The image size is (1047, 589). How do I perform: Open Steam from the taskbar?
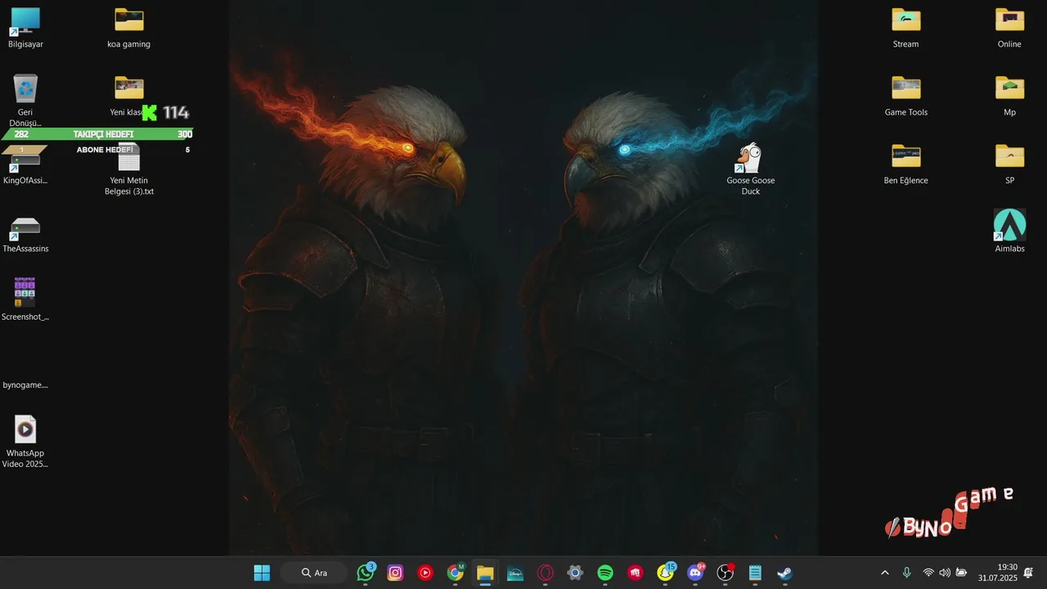(785, 573)
